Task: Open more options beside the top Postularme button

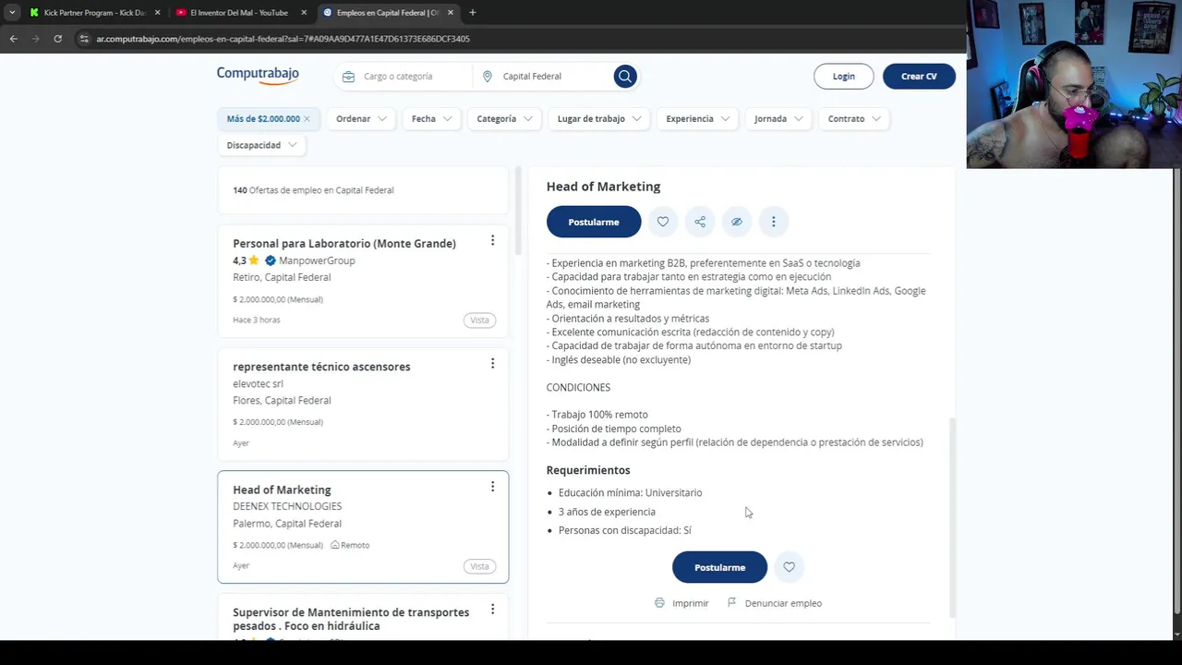Action: click(774, 222)
